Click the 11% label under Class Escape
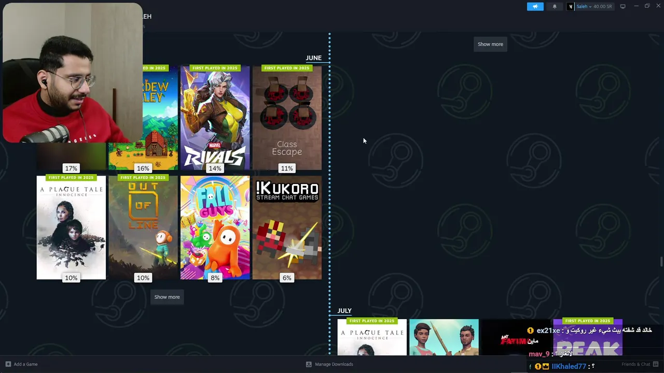Viewport: 664px width, 373px height. pos(287,168)
